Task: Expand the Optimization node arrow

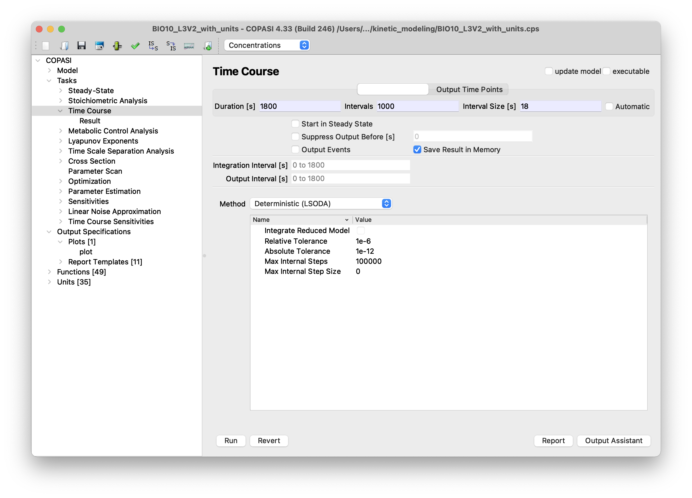Action: [x=61, y=181]
